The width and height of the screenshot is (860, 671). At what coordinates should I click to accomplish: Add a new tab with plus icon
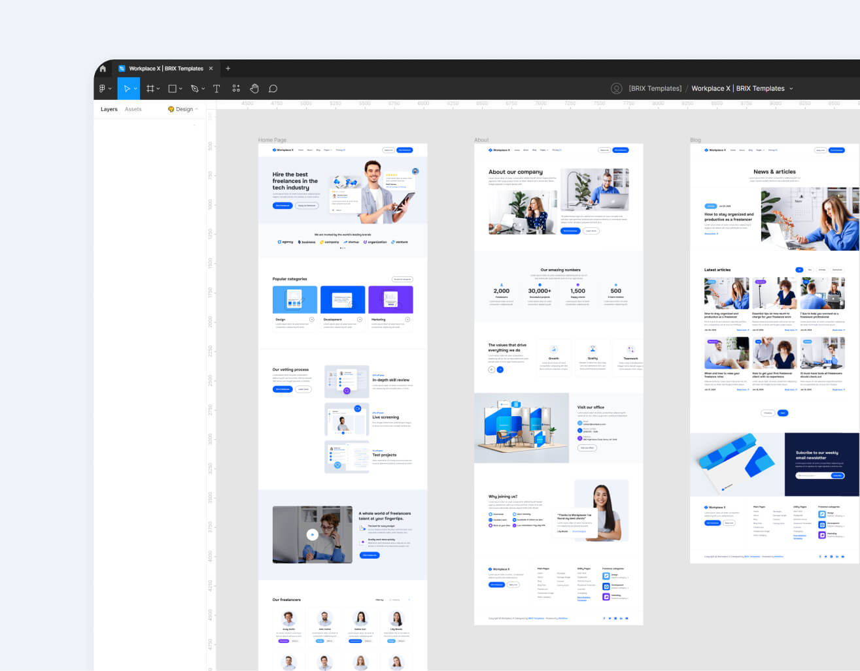(x=228, y=69)
